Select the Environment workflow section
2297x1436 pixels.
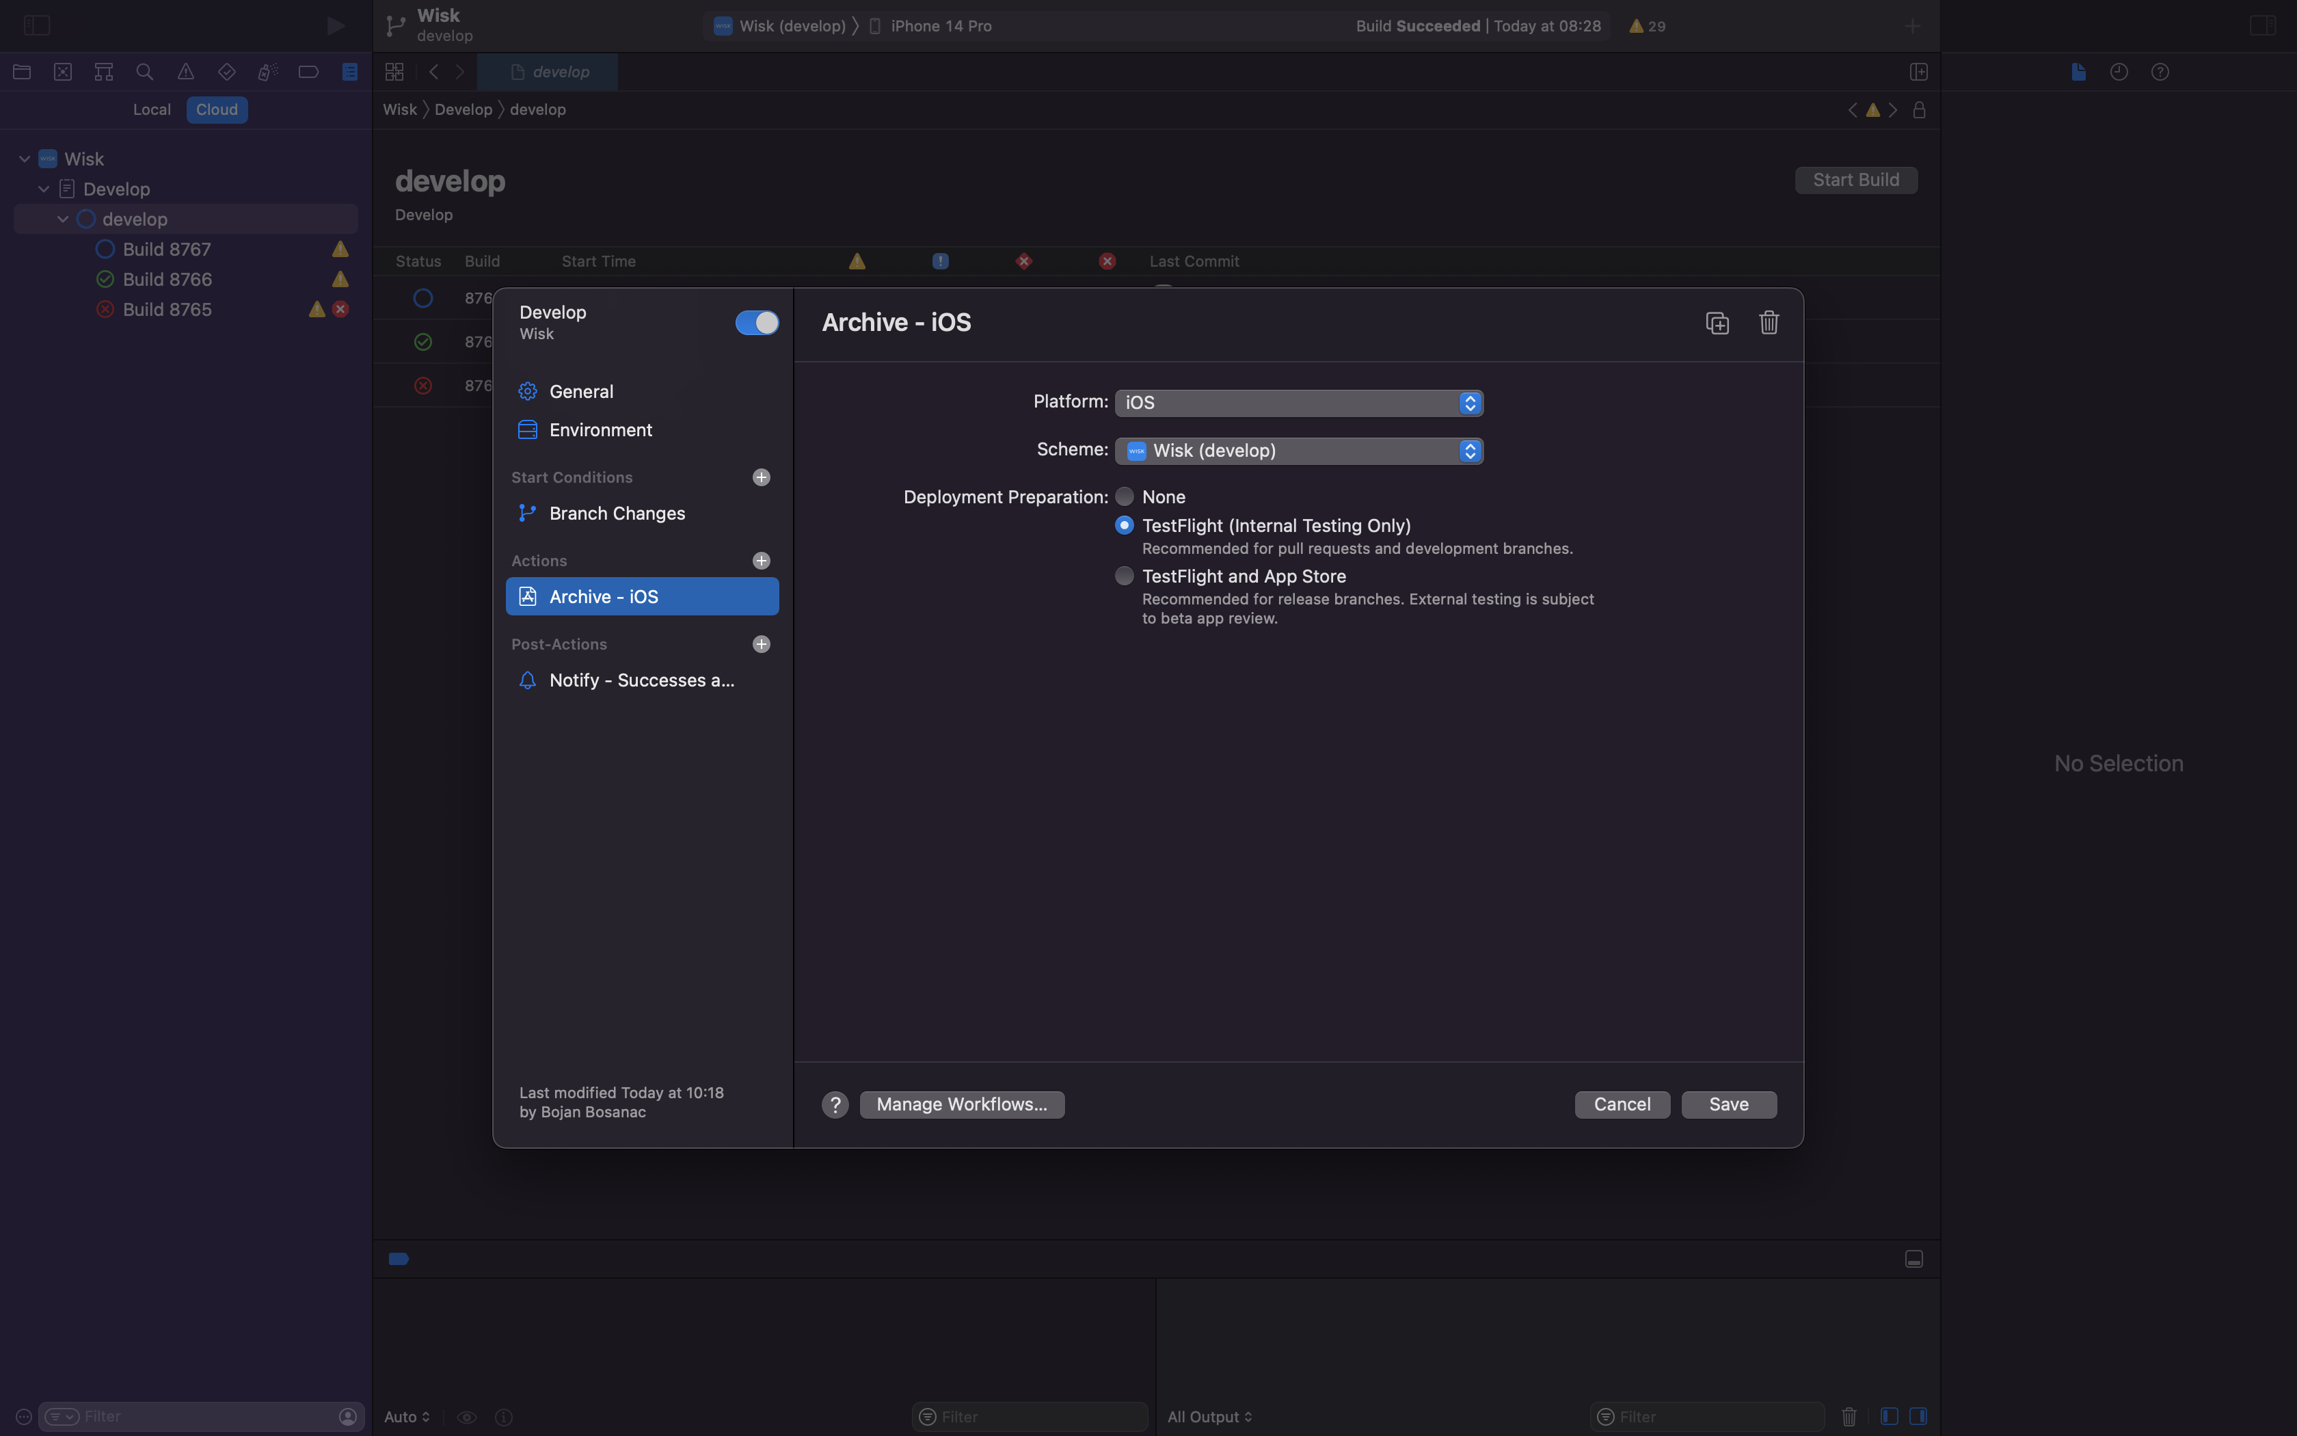pyautogui.click(x=643, y=430)
